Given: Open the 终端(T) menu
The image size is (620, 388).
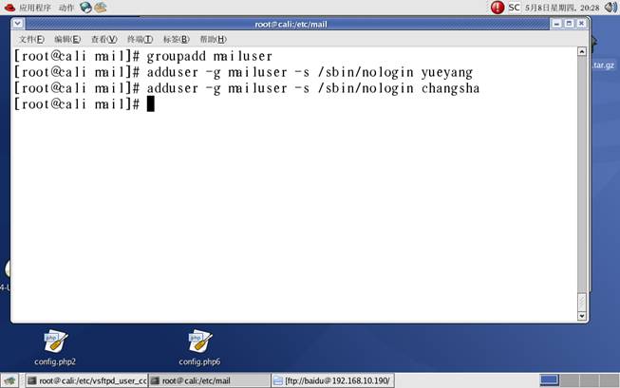Looking at the screenshot, I should 140,39.
